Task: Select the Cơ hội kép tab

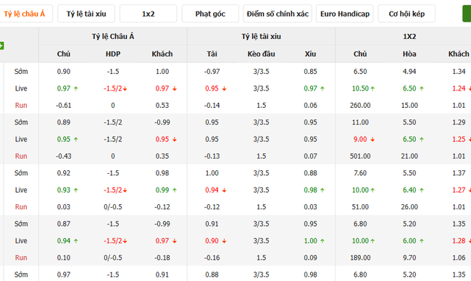Action: pyautogui.click(x=407, y=14)
